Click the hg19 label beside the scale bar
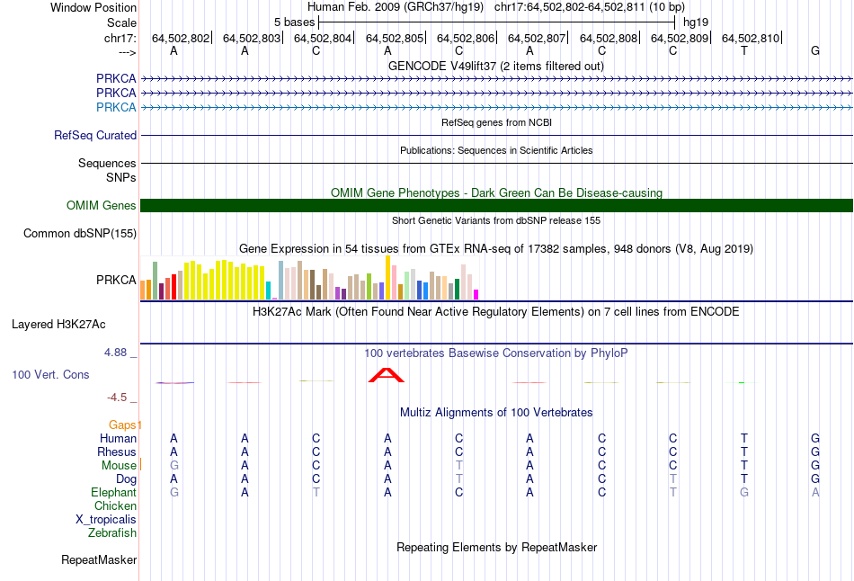This screenshot has width=854, height=581. point(696,22)
